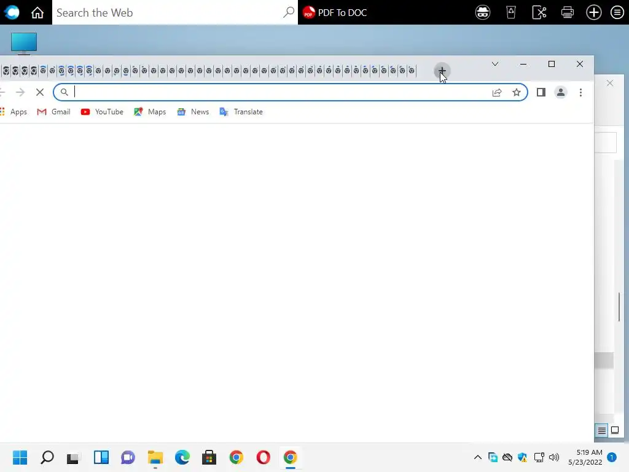This screenshot has width=629, height=472.
Task: Expand the tab search chevron
Action: (x=495, y=64)
